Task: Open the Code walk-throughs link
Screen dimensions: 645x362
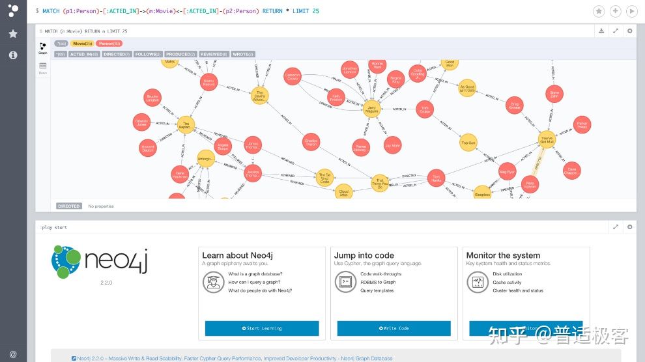Action: pos(381,273)
